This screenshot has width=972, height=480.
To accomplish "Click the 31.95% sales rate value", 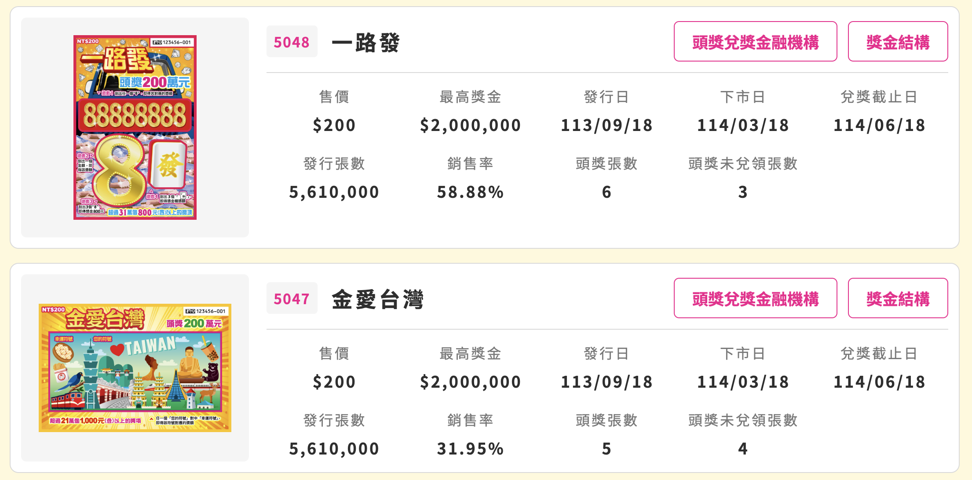I will coord(470,449).
